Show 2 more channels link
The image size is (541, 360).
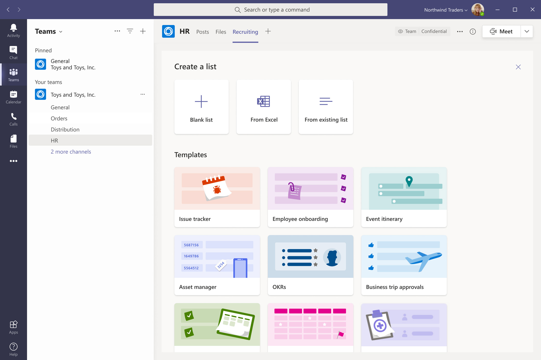click(x=71, y=152)
